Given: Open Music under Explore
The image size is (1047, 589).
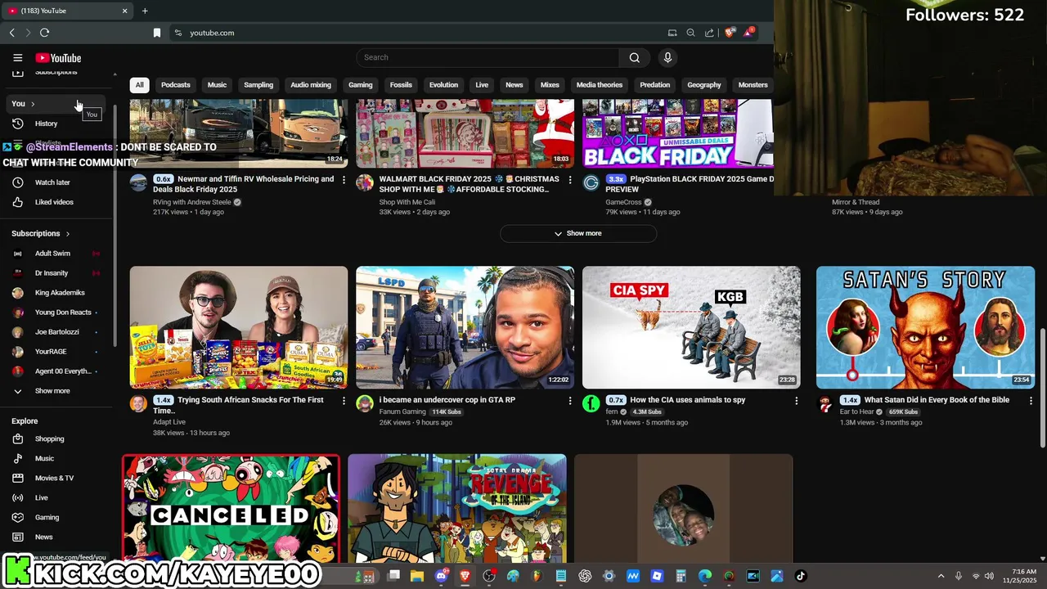Looking at the screenshot, I should (57, 459).
